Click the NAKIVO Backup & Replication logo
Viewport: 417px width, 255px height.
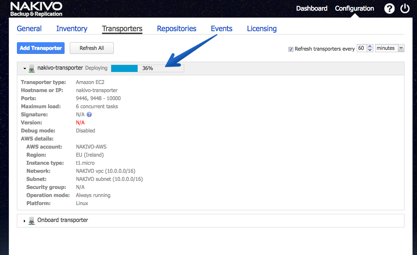pyautogui.click(x=36, y=9)
